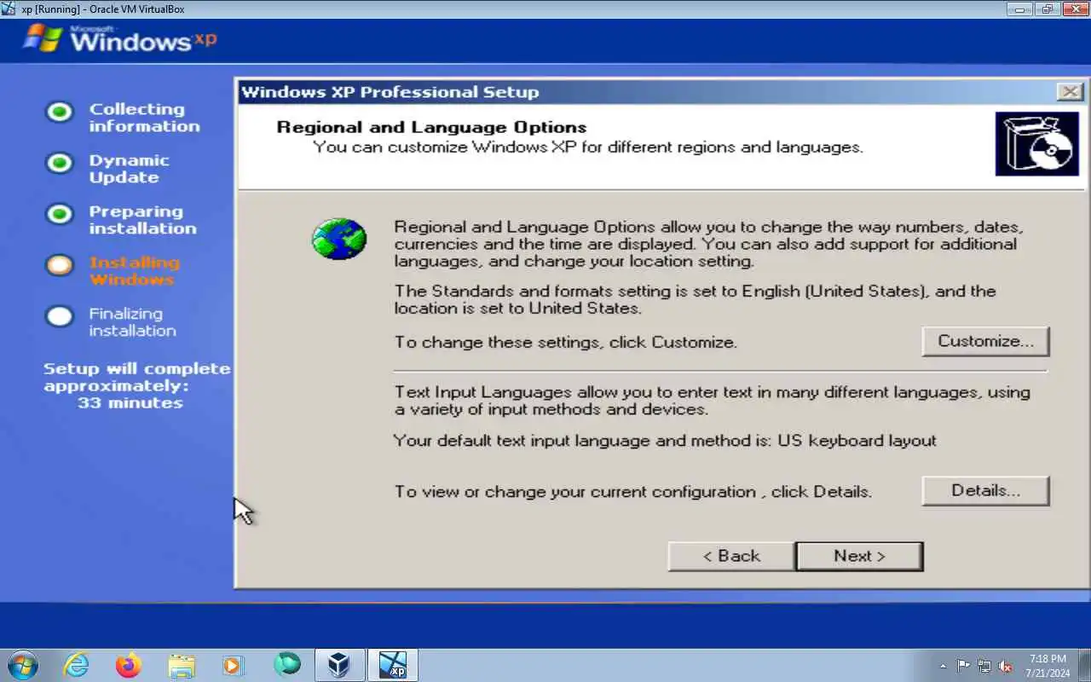Click the Finalizing installation step indicator
Viewport: 1091px width, 682px height.
point(60,316)
